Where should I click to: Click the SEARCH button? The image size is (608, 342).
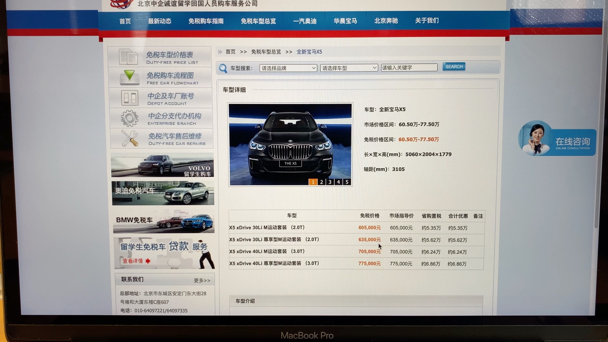(454, 66)
